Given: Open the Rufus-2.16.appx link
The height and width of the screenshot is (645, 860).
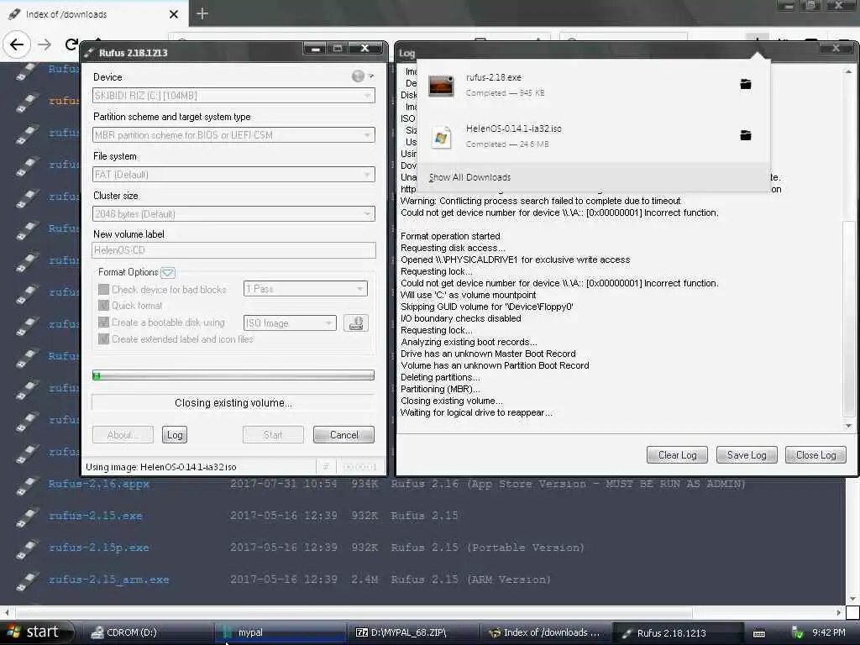Looking at the screenshot, I should coord(99,484).
